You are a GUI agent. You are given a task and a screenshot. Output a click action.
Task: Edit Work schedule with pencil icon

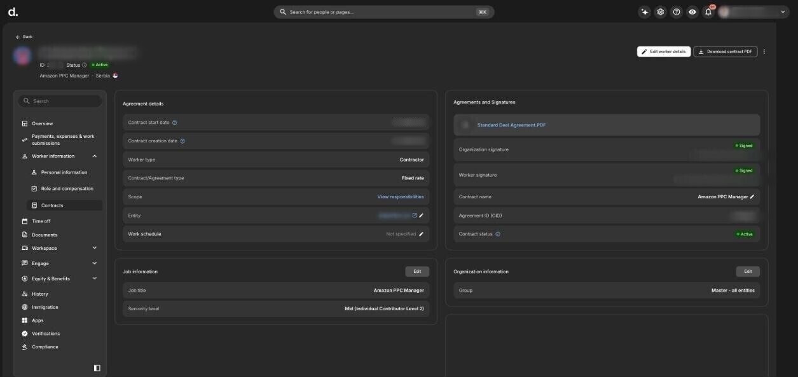click(x=421, y=234)
